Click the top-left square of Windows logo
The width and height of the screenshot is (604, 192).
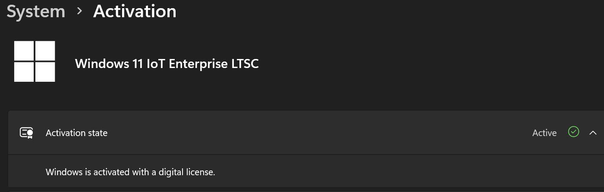pyautogui.click(x=24, y=51)
